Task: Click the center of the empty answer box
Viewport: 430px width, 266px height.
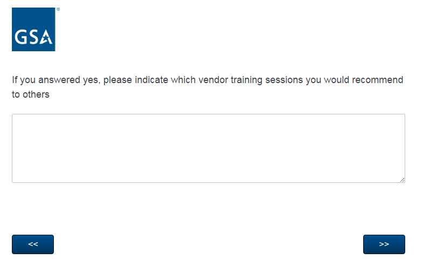Action: 208,148
